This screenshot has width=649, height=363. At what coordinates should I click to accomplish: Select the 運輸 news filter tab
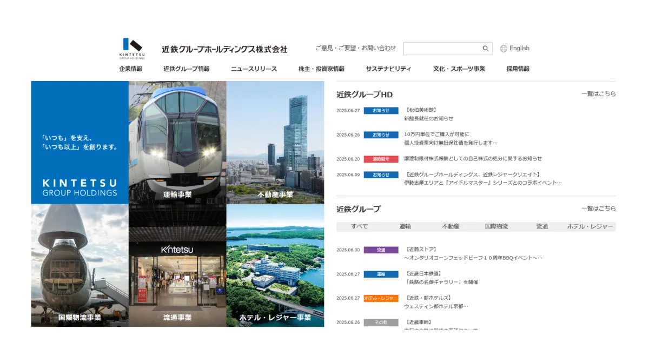tap(405, 227)
